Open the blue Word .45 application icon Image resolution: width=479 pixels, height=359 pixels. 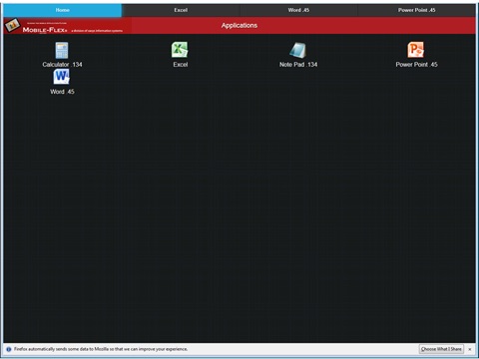(x=62, y=77)
